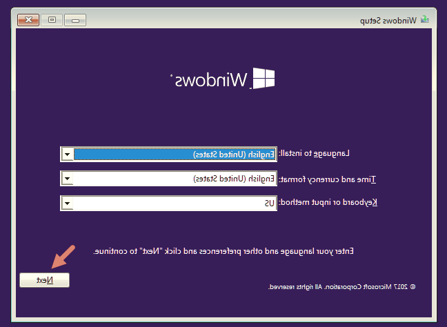Click the 'Windows Setup' title text

coord(389,20)
